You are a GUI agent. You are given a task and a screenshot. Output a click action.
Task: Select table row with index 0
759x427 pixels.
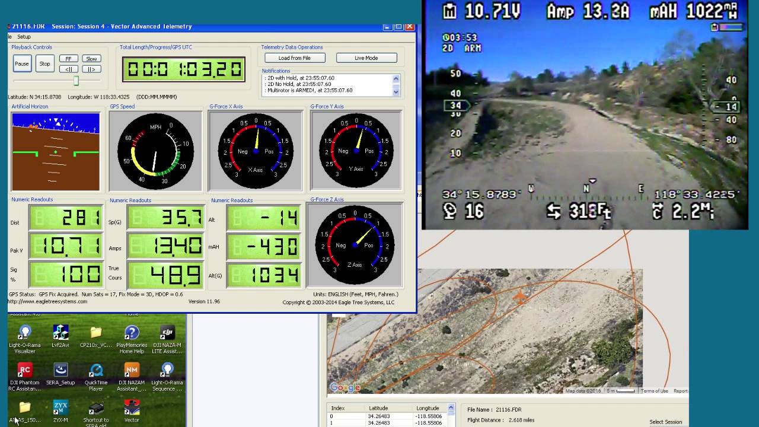pyautogui.click(x=387, y=416)
